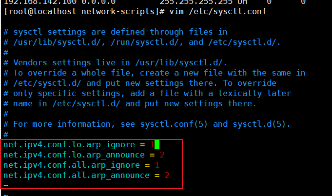Viewport: 332px width, 196px height.
Task: Place cursor on net.ipv4.conf.lo.arp_ignore text
Action: (69, 145)
